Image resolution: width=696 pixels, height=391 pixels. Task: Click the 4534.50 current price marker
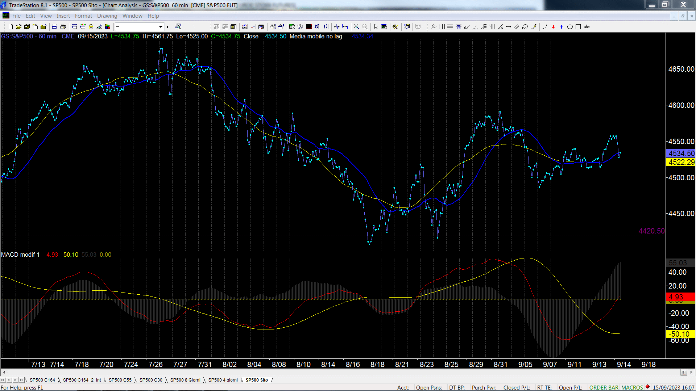pyautogui.click(x=681, y=154)
